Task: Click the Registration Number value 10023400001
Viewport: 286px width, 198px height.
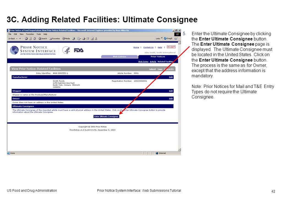Action: tap(140, 81)
